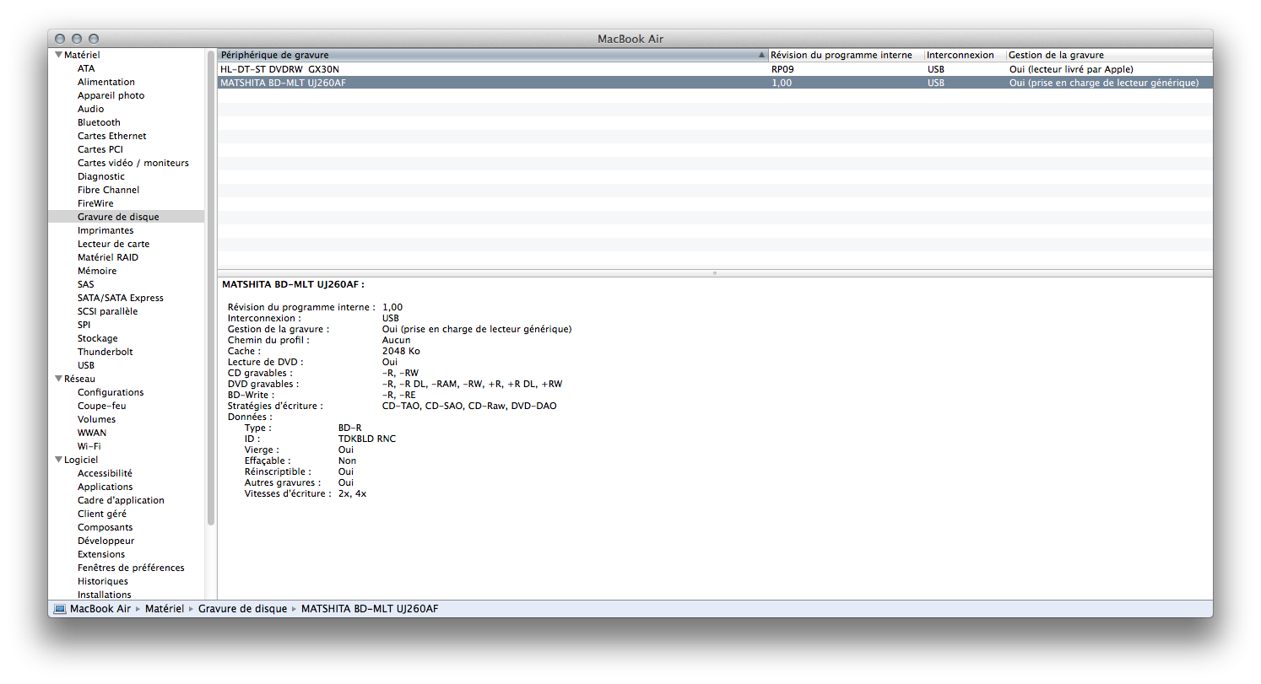
Task: Collapse the Logiciel section triangle
Action: pyautogui.click(x=58, y=460)
